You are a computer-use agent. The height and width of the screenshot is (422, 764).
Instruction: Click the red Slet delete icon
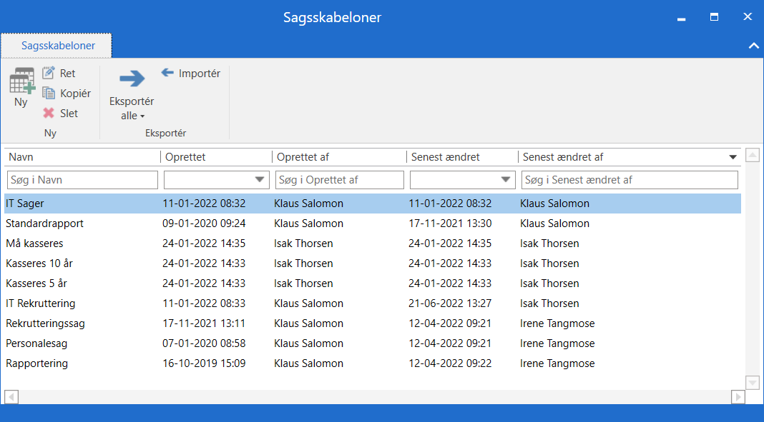[49, 114]
